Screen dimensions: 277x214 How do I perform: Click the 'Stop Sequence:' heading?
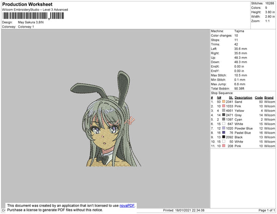click(x=222, y=93)
